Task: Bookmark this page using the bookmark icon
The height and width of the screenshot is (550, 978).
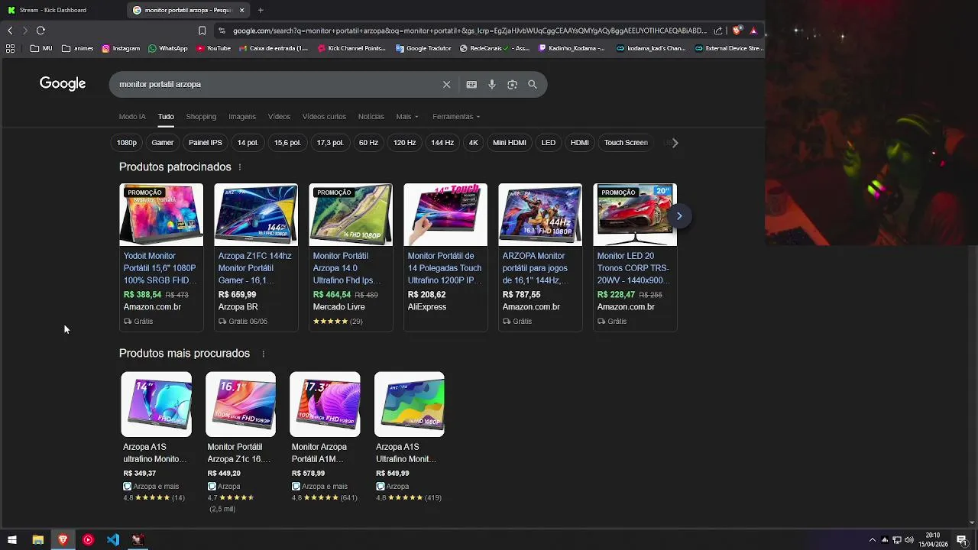Action: (x=202, y=31)
